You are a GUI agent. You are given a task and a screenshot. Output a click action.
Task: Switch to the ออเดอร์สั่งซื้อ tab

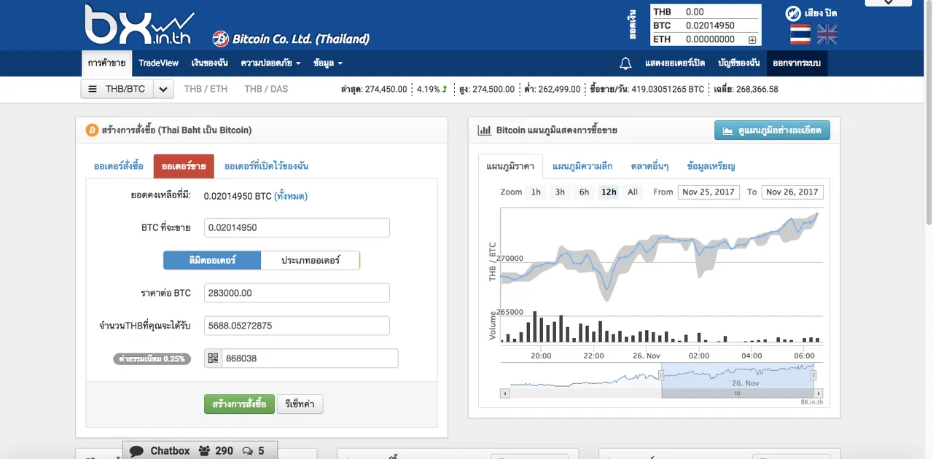click(119, 166)
